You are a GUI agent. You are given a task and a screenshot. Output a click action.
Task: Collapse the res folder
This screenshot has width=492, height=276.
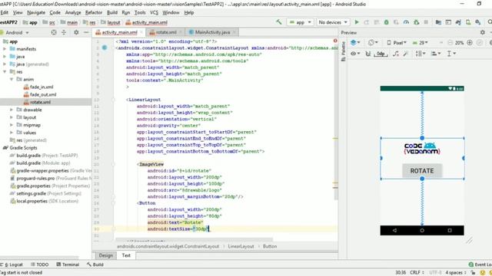click(x=5, y=71)
